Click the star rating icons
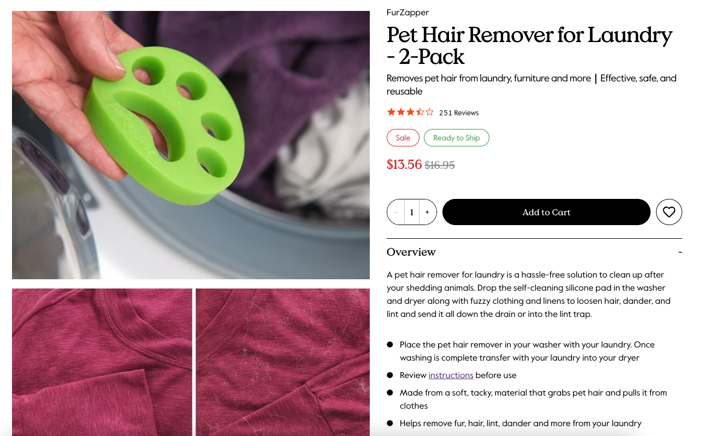This screenshot has width=709, height=436. 410,113
